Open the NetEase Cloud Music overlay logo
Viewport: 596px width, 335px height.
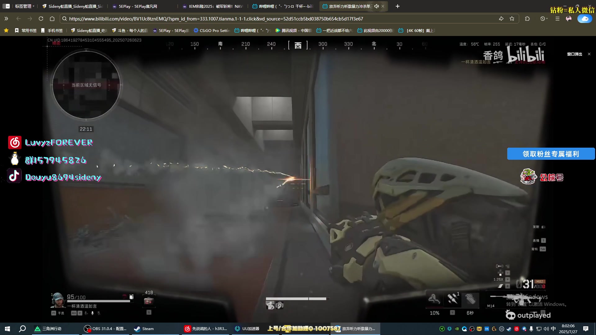[x=15, y=143]
